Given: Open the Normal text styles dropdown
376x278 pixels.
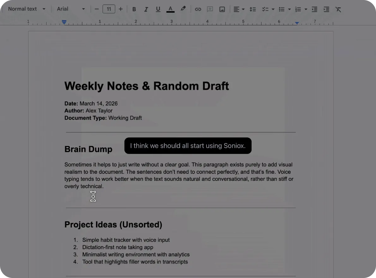Looking at the screenshot, I should tap(27, 9).
